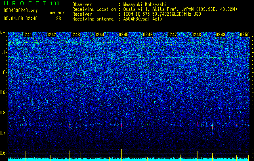Click the meteor count label
This screenshot has width=254, height=161.
coord(57,12)
